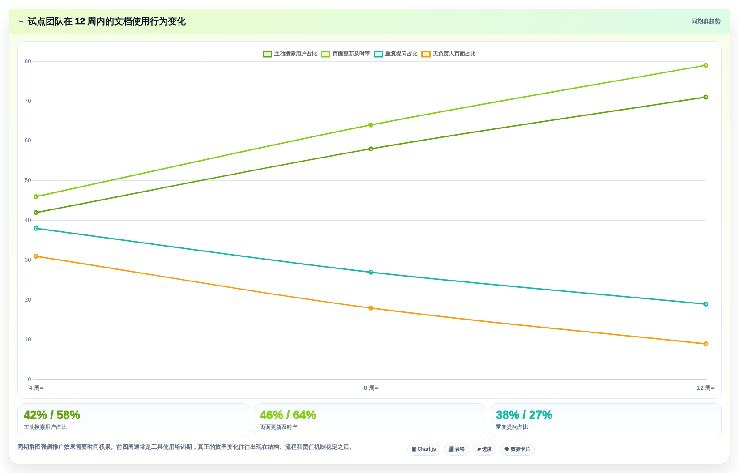739x473 pixels.
Task: Click the 页面更新及时率 caption under 46% / 64%
Action: 279,427
